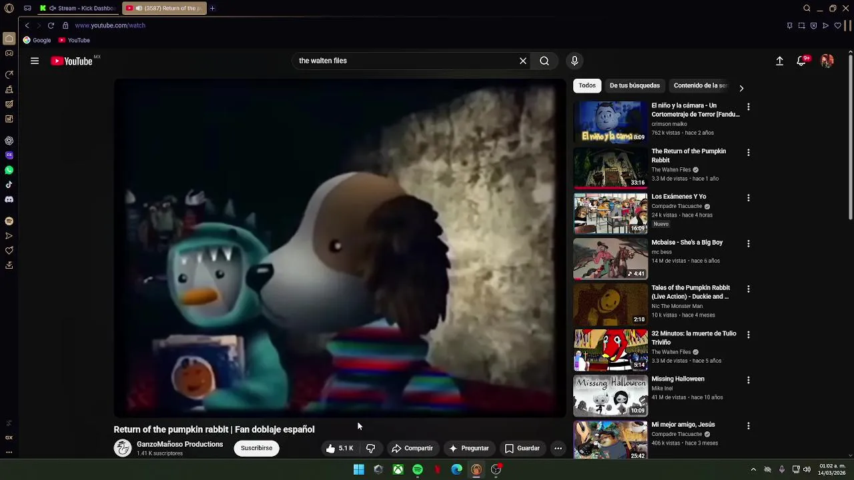The image size is (854, 480).
Task: Open the GanzoMañoso Productions channel name link
Action: pos(180,444)
